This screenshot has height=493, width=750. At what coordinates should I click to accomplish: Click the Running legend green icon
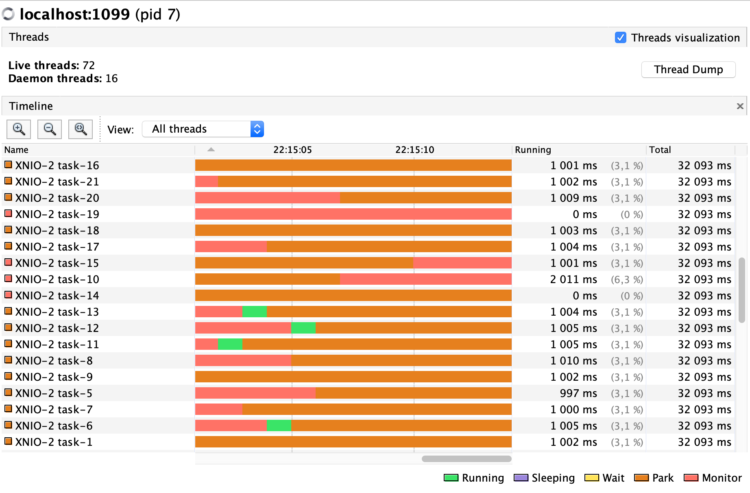(x=451, y=478)
